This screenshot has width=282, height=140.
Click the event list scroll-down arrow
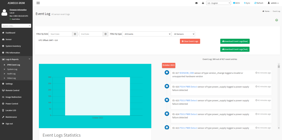point(279,128)
